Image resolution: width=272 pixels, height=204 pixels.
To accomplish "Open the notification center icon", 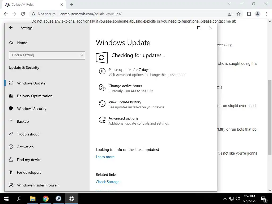I will click(x=264, y=199).
